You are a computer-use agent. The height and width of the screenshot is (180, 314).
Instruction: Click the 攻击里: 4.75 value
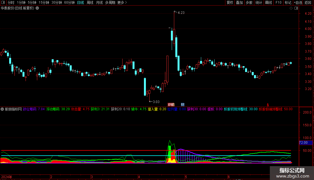pos(80,109)
